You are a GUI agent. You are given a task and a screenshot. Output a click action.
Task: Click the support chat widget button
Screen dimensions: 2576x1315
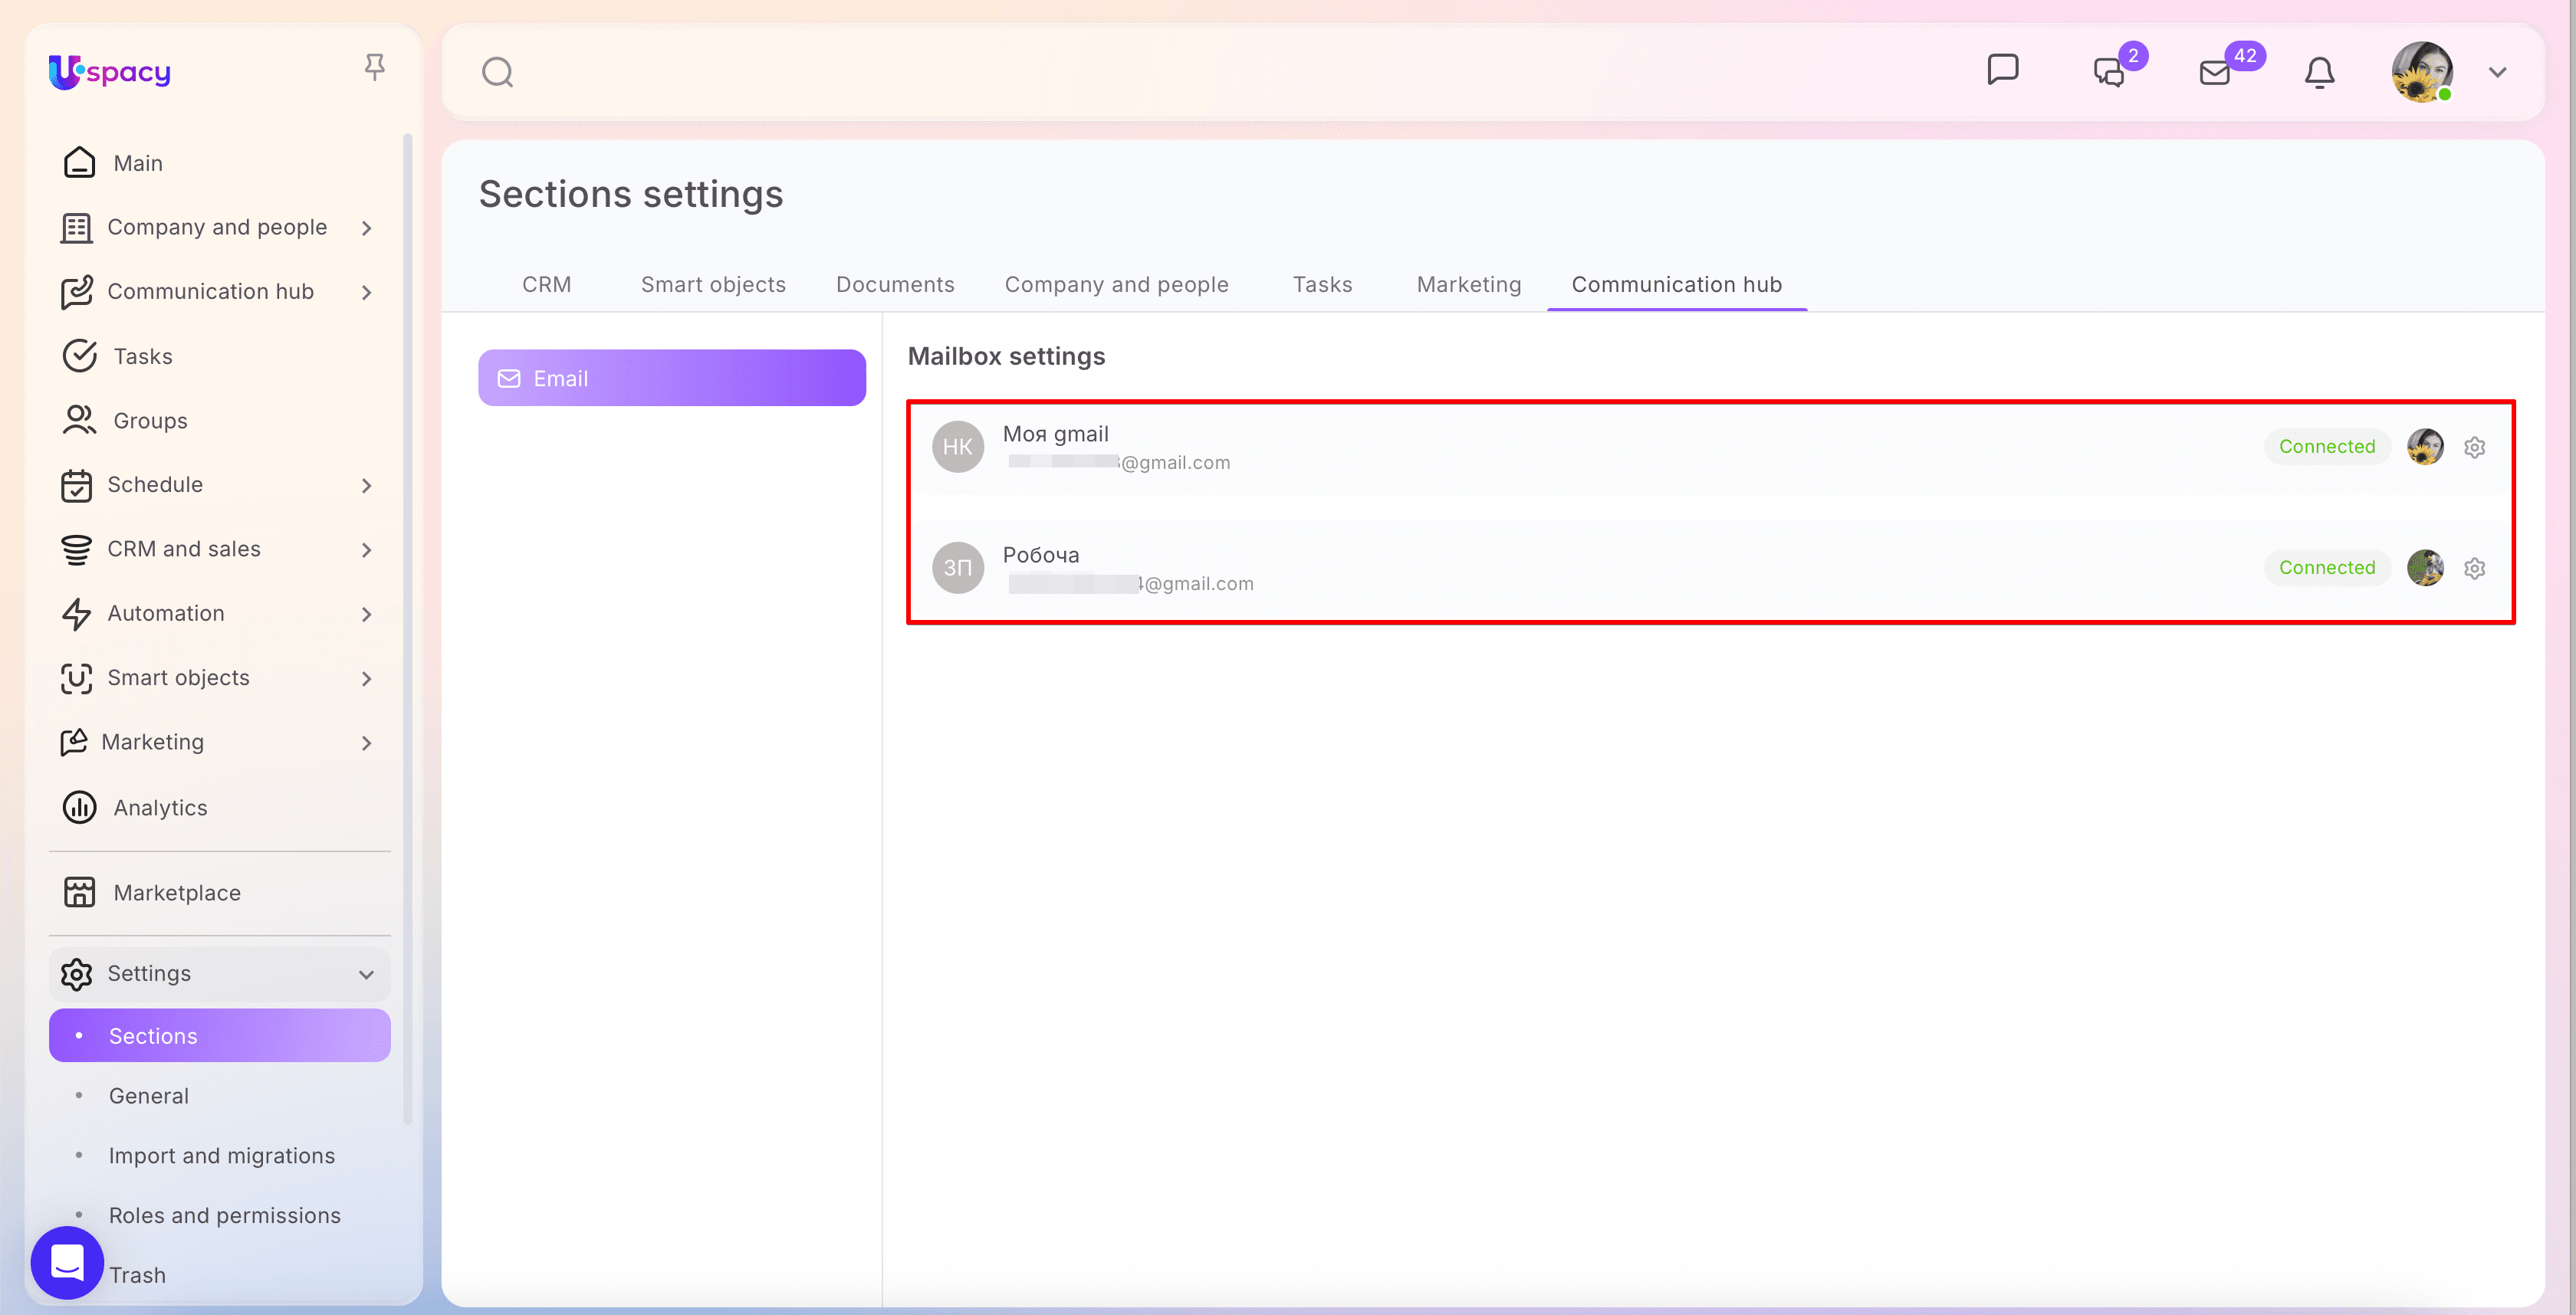[67, 1262]
